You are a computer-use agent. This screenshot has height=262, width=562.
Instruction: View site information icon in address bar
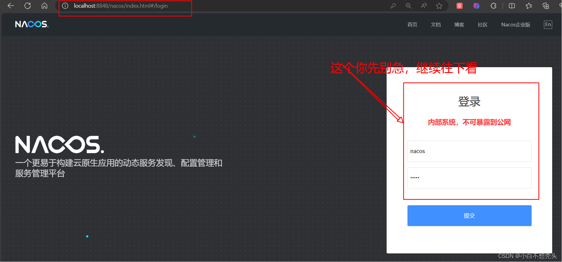(65, 6)
